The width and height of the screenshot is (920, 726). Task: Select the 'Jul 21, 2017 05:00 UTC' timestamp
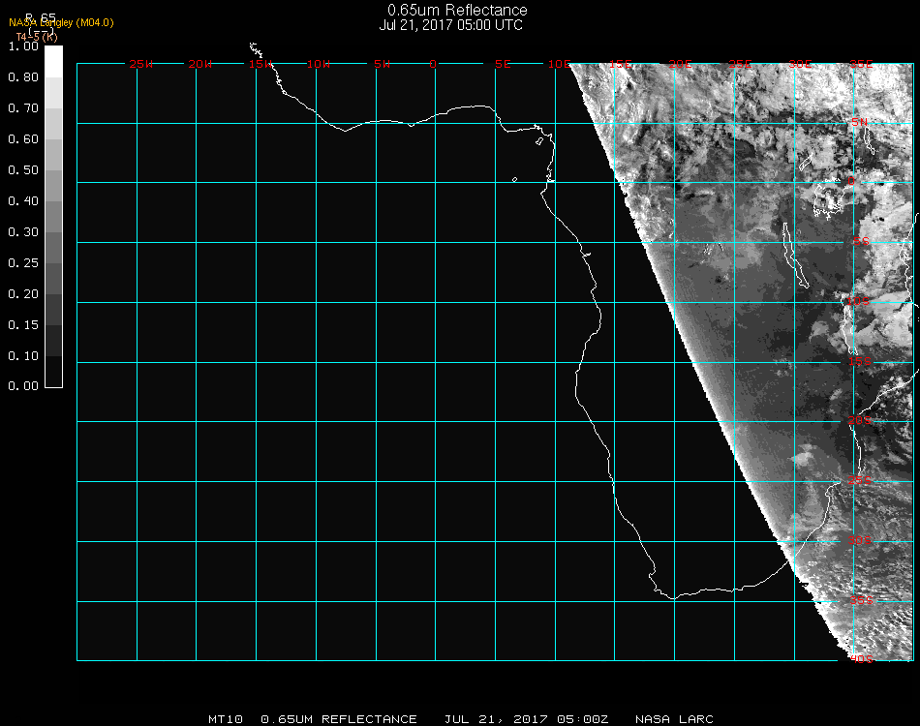coord(450,25)
